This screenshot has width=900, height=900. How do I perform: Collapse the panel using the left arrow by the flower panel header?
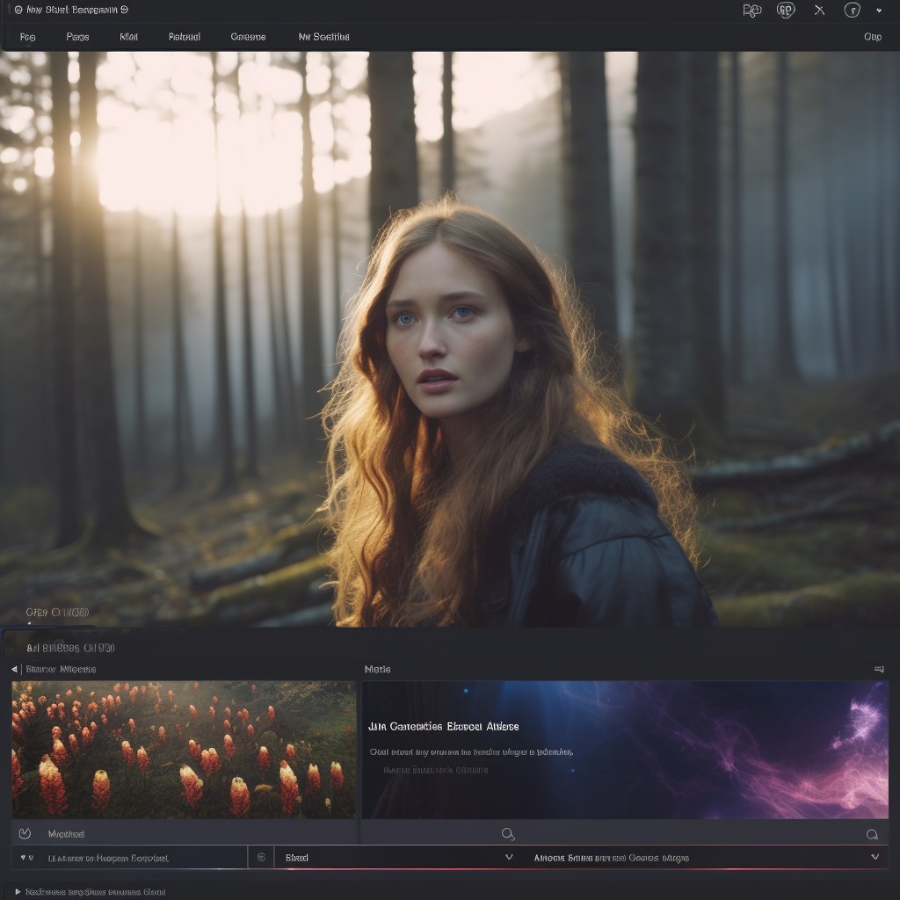[15, 670]
